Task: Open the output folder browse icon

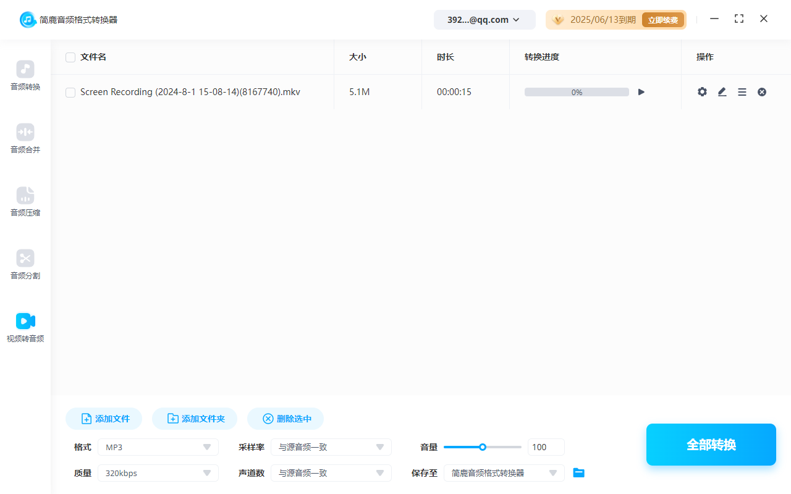Action: pos(578,472)
